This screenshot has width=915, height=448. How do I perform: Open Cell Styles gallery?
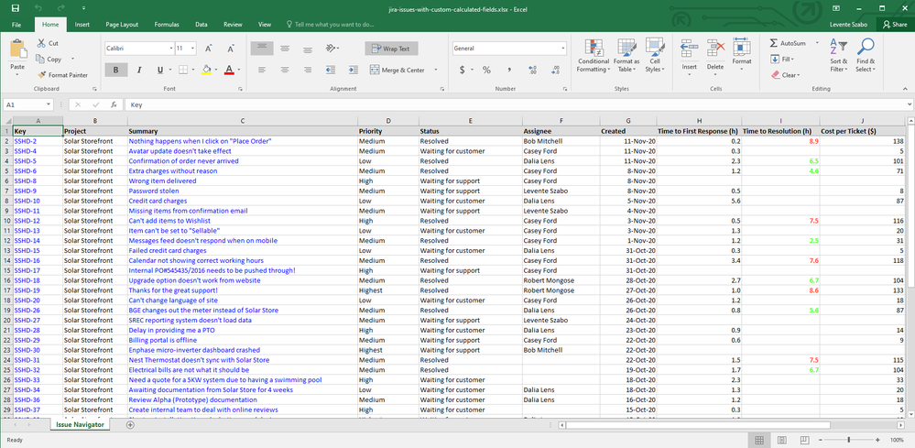[655, 56]
